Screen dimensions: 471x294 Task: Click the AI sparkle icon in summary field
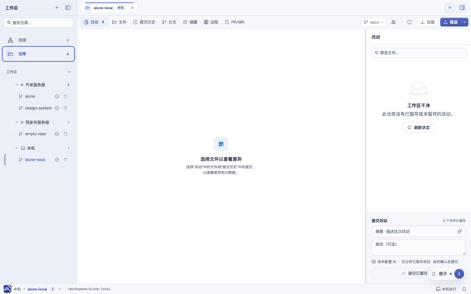[x=460, y=232]
